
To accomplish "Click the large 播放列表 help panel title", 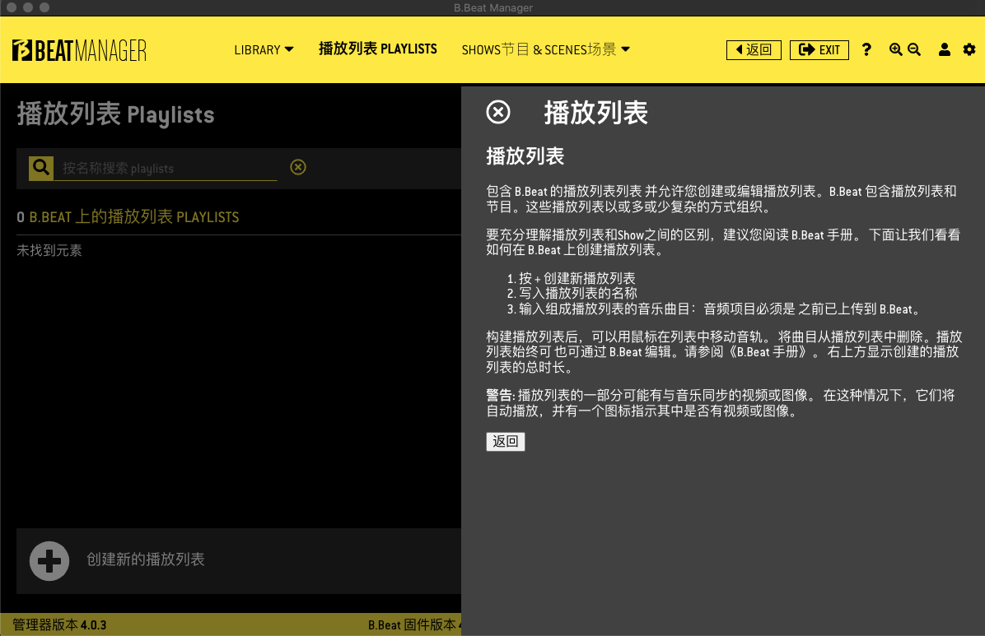I will 595,113.
